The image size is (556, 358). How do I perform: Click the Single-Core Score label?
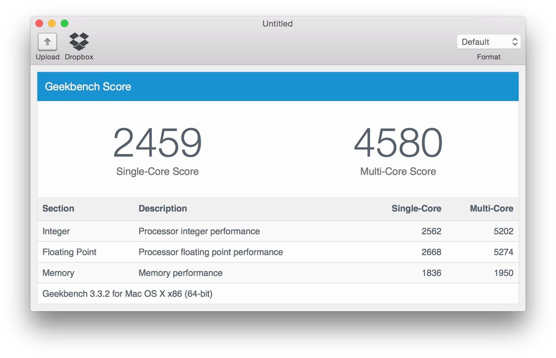click(x=158, y=172)
